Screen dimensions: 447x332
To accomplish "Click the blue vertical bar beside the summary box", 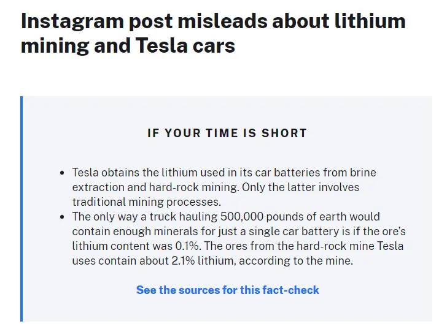I will click(x=21, y=208).
